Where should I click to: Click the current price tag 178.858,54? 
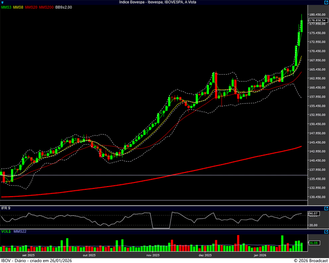tap(318, 21)
